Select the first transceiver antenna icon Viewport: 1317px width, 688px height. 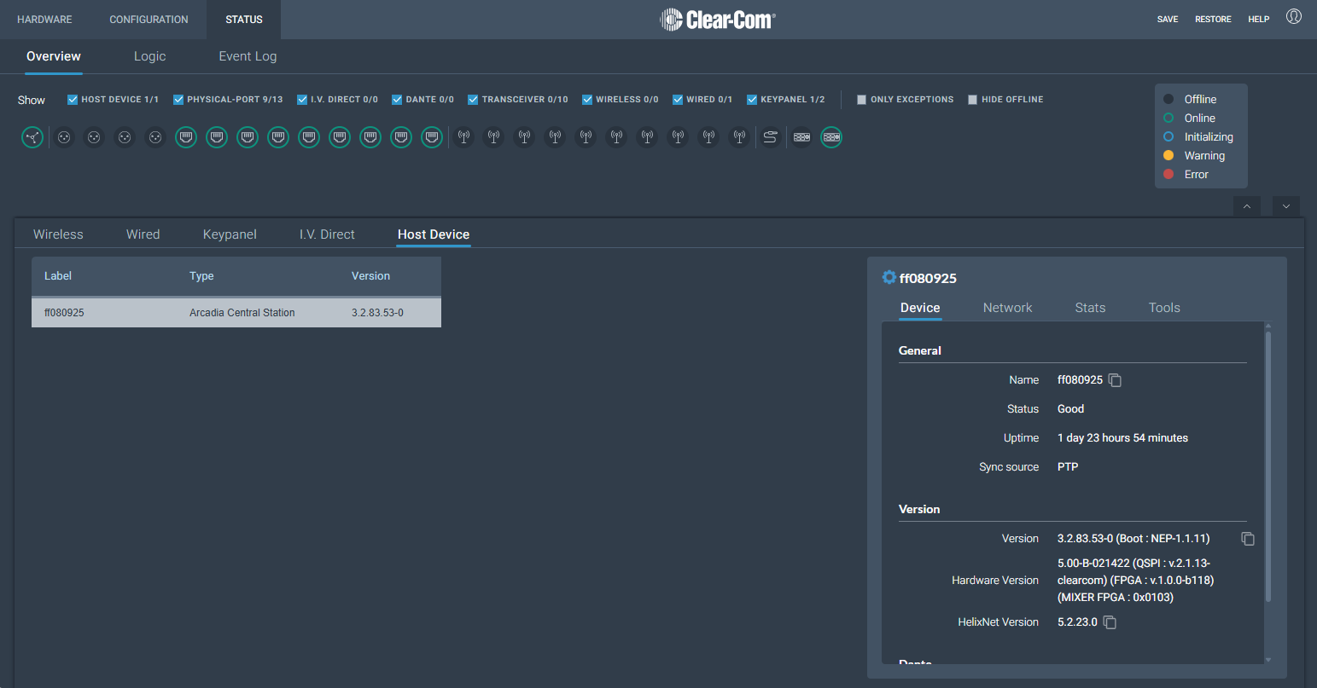coord(463,137)
